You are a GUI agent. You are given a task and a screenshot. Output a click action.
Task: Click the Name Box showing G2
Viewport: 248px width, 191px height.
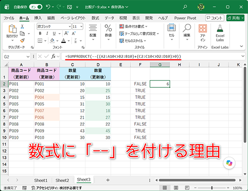[16, 57]
